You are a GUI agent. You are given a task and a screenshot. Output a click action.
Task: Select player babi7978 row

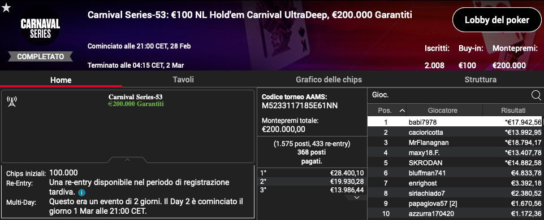(x=456, y=122)
